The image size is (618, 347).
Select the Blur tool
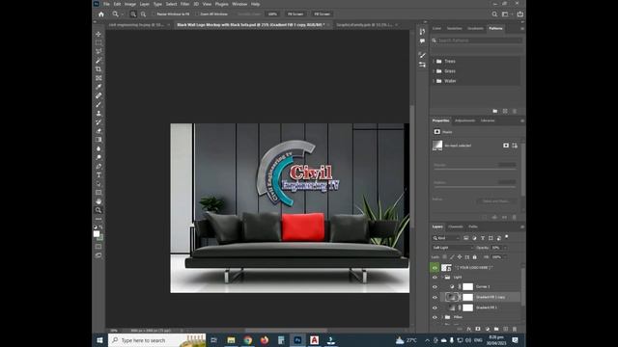point(98,148)
